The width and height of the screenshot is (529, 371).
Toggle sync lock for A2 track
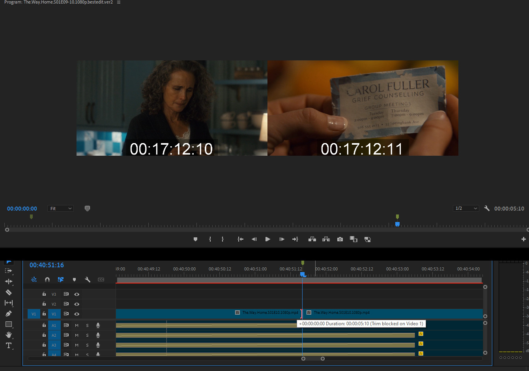(x=66, y=335)
